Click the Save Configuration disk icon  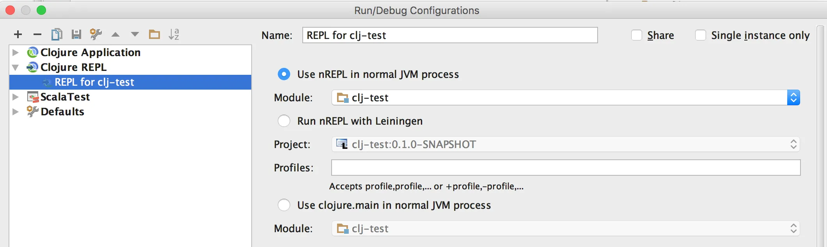(76, 35)
